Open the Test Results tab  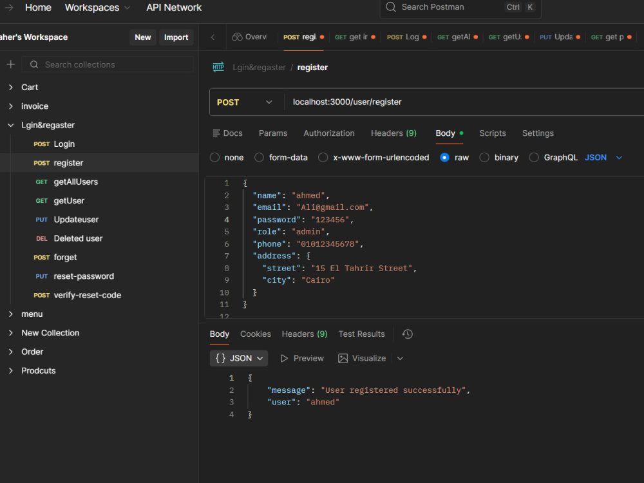pyautogui.click(x=361, y=334)
